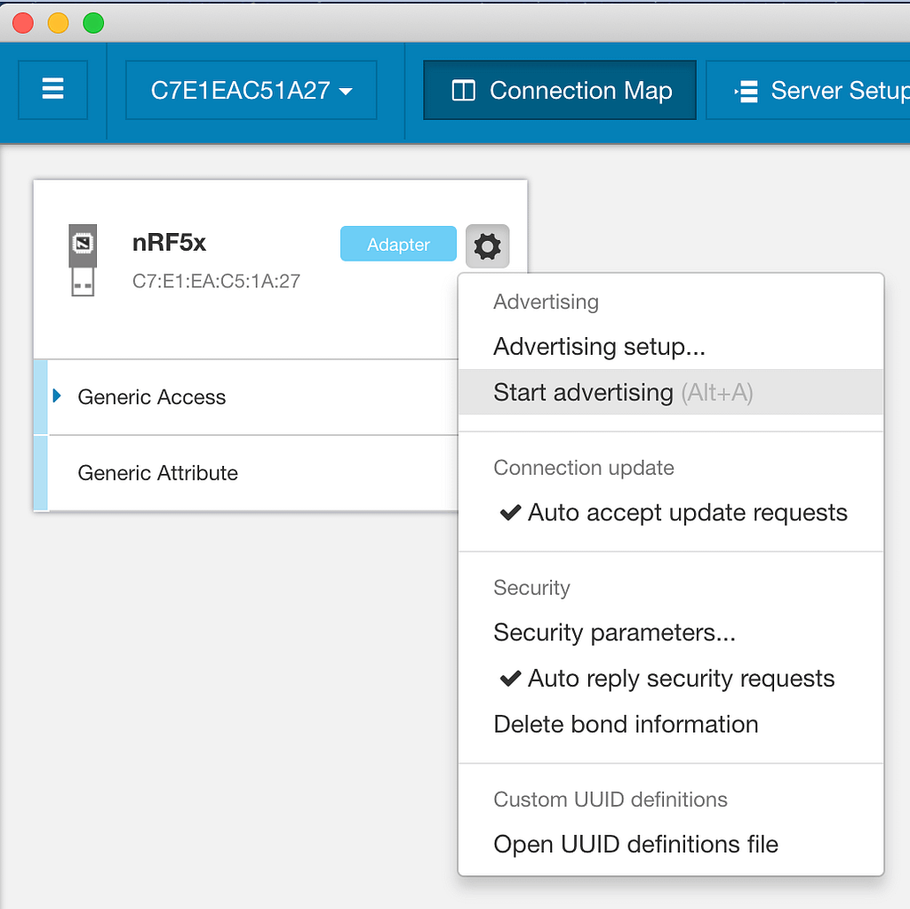Toggle Auto accept update requests
This screenshot has width=910, height=909.
(671, 512)
